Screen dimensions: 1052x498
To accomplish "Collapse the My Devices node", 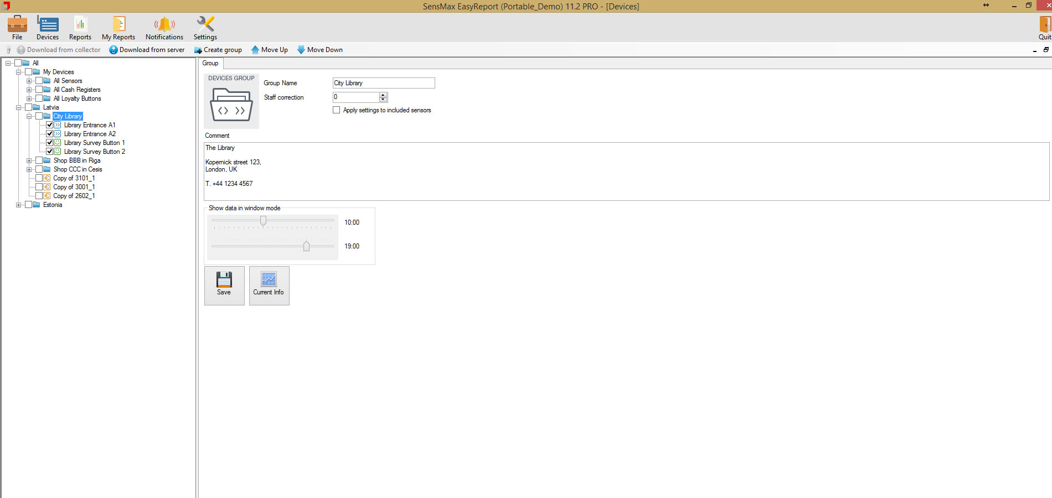I will tap(18, 72).
